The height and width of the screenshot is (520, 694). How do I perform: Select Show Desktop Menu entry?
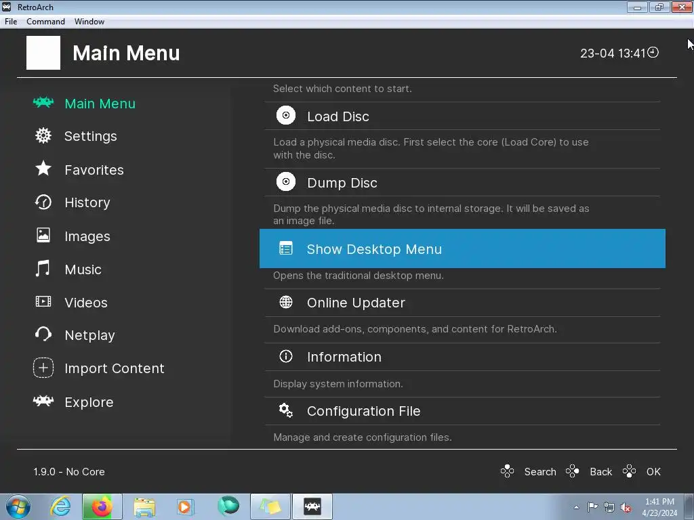coord(462,248)
